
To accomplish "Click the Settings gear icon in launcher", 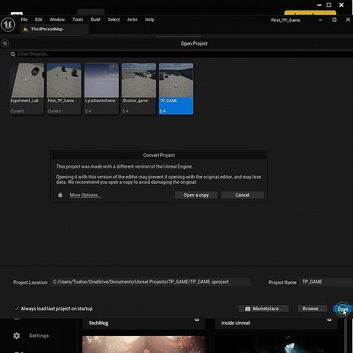I will click(16, 335).
